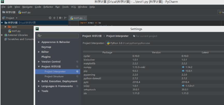Click the folder icon in navigation bar breadcrumb
This screenshot has height=105, width=224.
(x=4, y=12)
